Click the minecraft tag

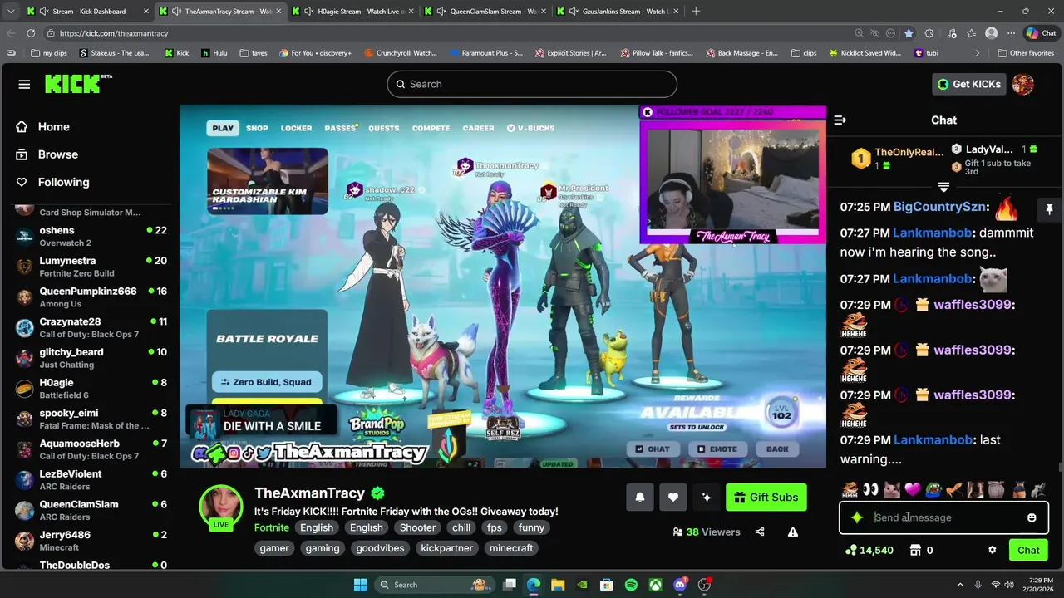(x=511, y=548)
